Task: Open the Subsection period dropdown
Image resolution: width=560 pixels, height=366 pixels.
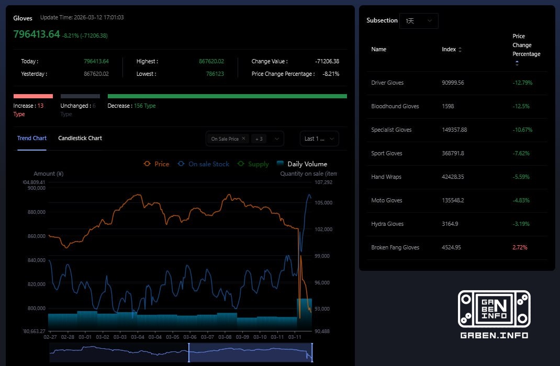Action: [419, 21]
